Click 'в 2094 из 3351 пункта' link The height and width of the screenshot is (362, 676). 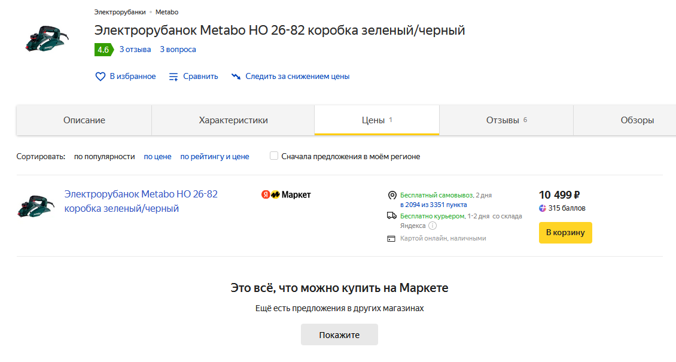(x=433, y=205)
